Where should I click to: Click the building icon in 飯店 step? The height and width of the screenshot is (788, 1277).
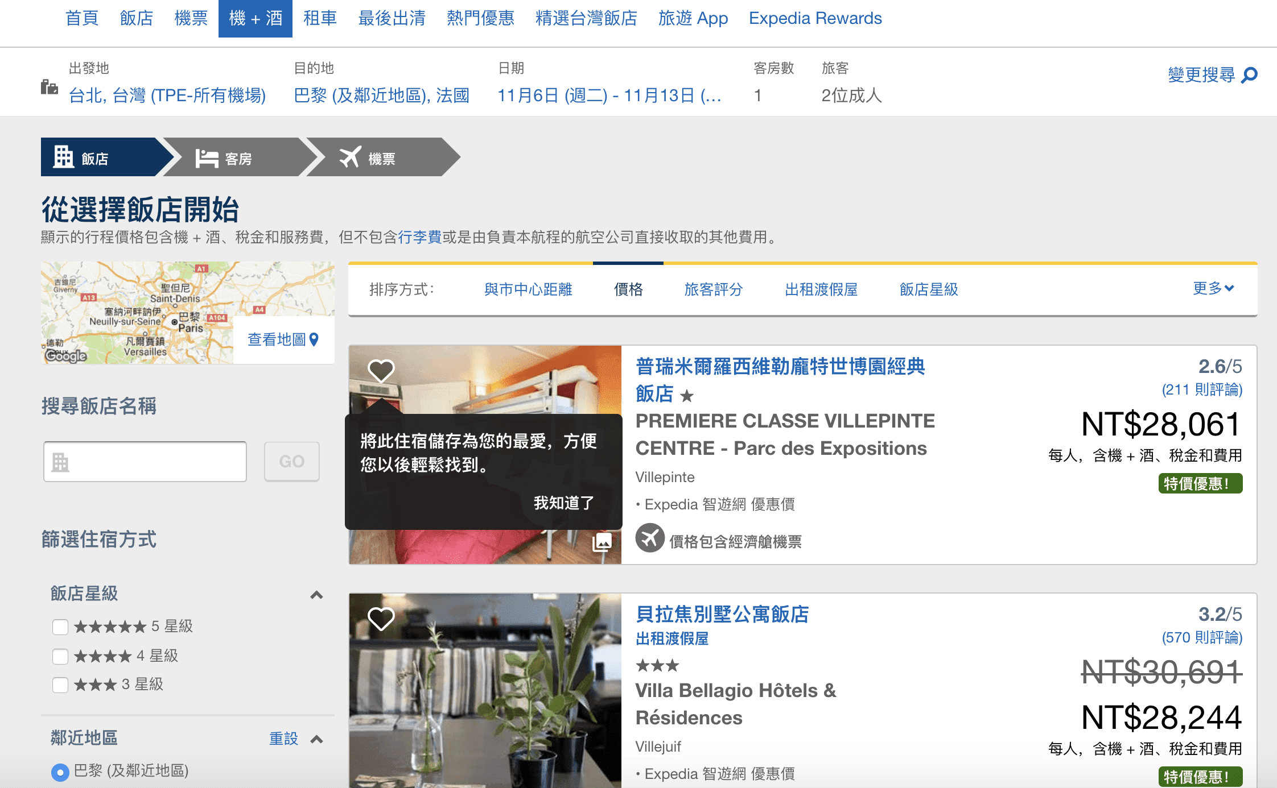pos(64,156)
